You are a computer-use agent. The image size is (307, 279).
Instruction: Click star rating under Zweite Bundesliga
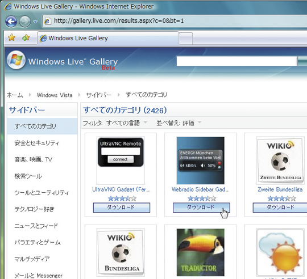(x=282, y=198)
